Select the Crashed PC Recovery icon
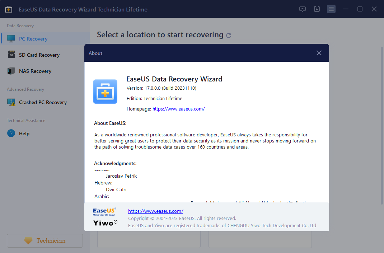Screen dimensions: 384x253 [11, 102]
